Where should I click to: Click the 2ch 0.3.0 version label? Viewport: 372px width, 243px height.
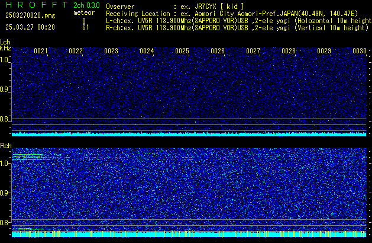pyautogui.click(x=86, y=5)
